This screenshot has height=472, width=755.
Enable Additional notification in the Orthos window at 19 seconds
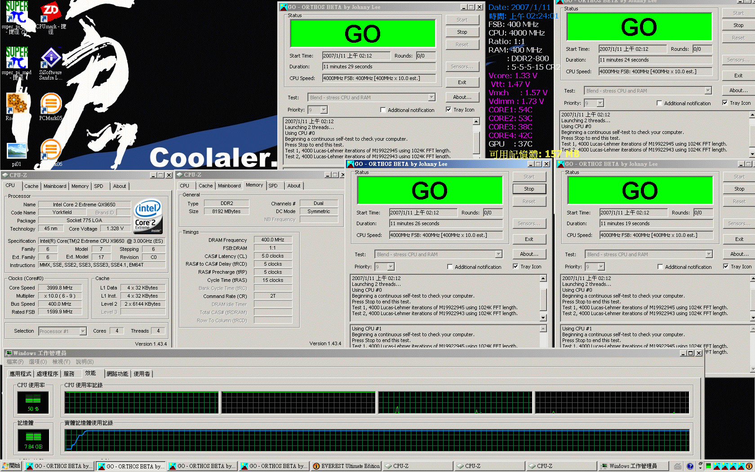[660, 267]
